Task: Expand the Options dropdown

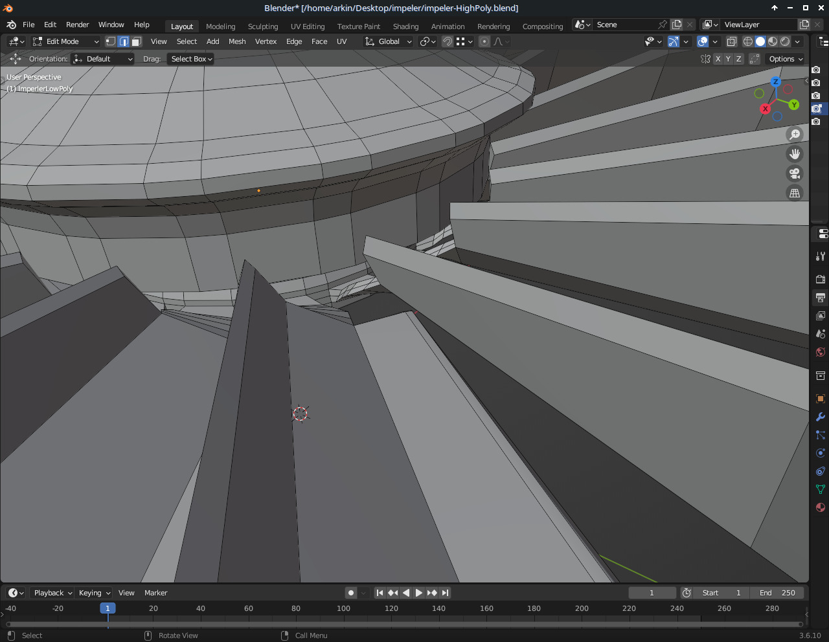Action: point(786,59)
